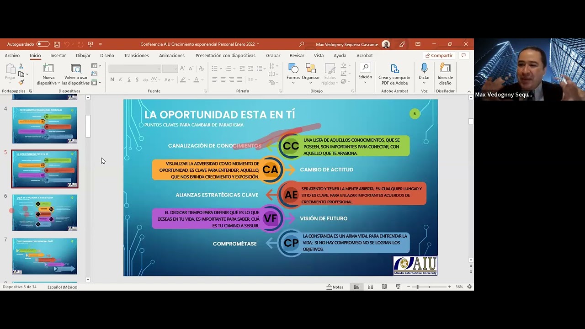Image resolution: width=585 pixels, height=329 pixels.
Task: Open the Animaciones ribbon tab
Action: click(x=171, y=55)
